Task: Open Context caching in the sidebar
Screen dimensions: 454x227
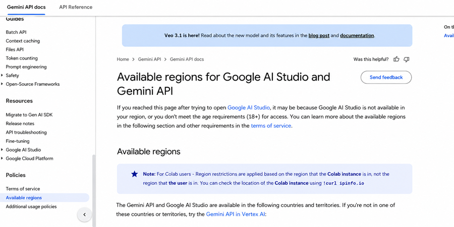Action: click(23, 41)
